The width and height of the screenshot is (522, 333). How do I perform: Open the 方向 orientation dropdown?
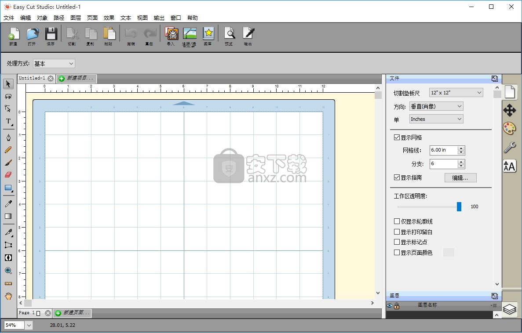coord(436,106)
